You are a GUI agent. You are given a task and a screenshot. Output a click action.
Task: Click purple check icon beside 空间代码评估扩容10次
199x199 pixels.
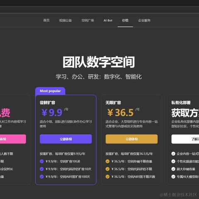[41, 169]
